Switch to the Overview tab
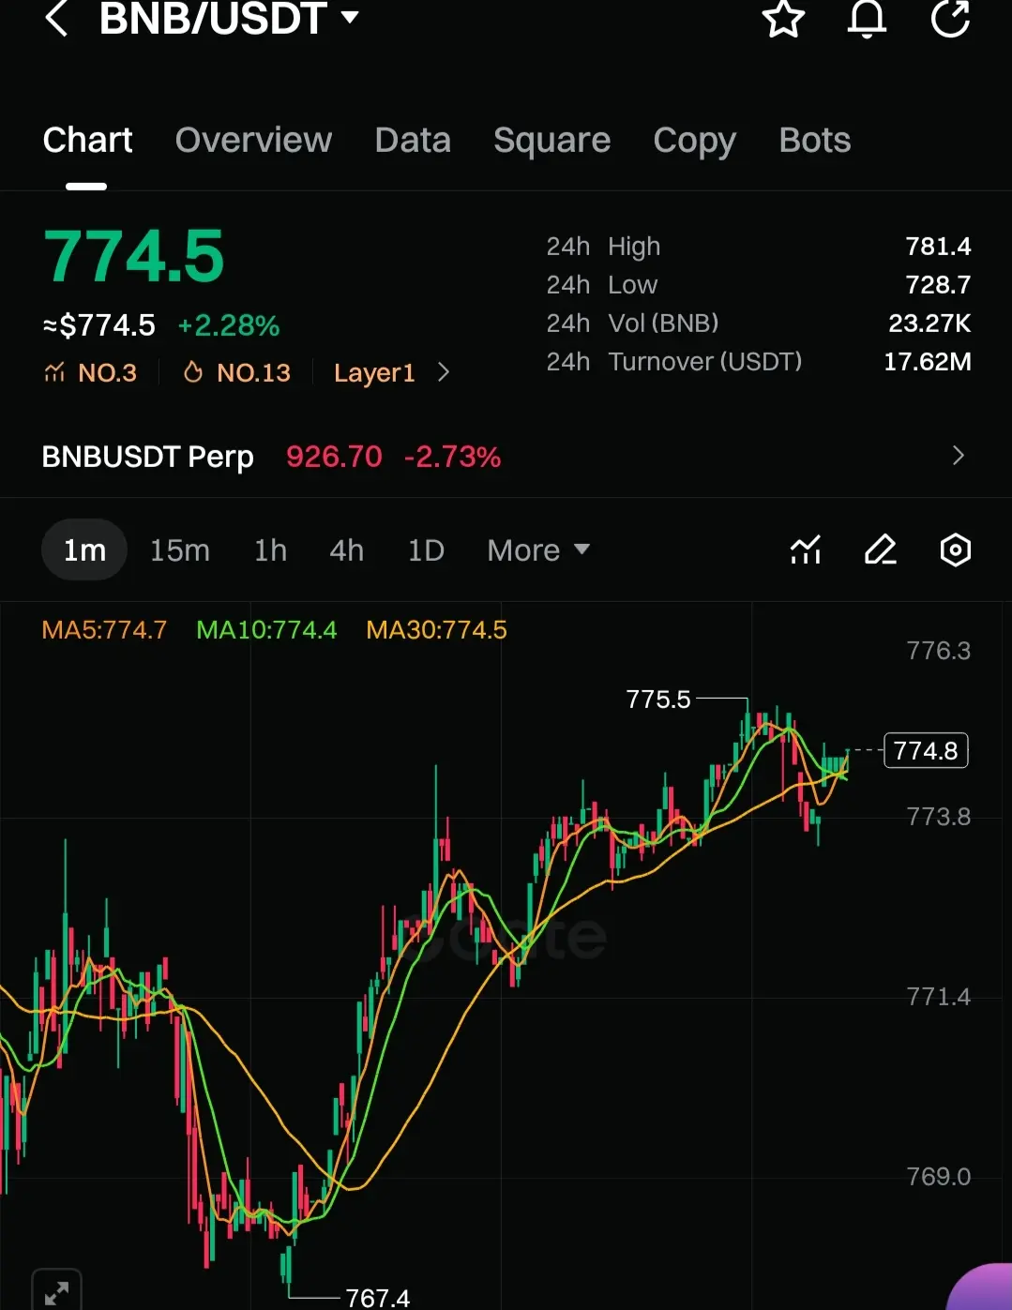 pos(253,141)
